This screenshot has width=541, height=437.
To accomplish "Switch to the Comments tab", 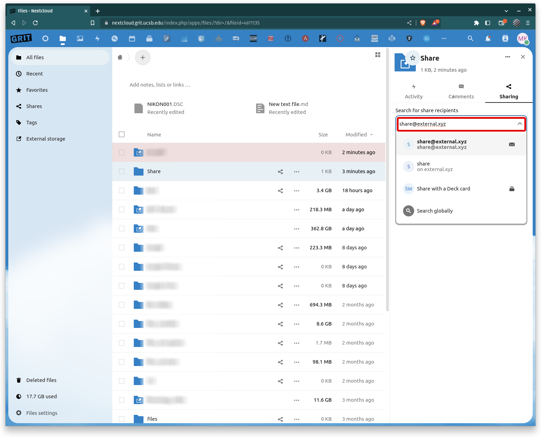I will coord(461,91).
